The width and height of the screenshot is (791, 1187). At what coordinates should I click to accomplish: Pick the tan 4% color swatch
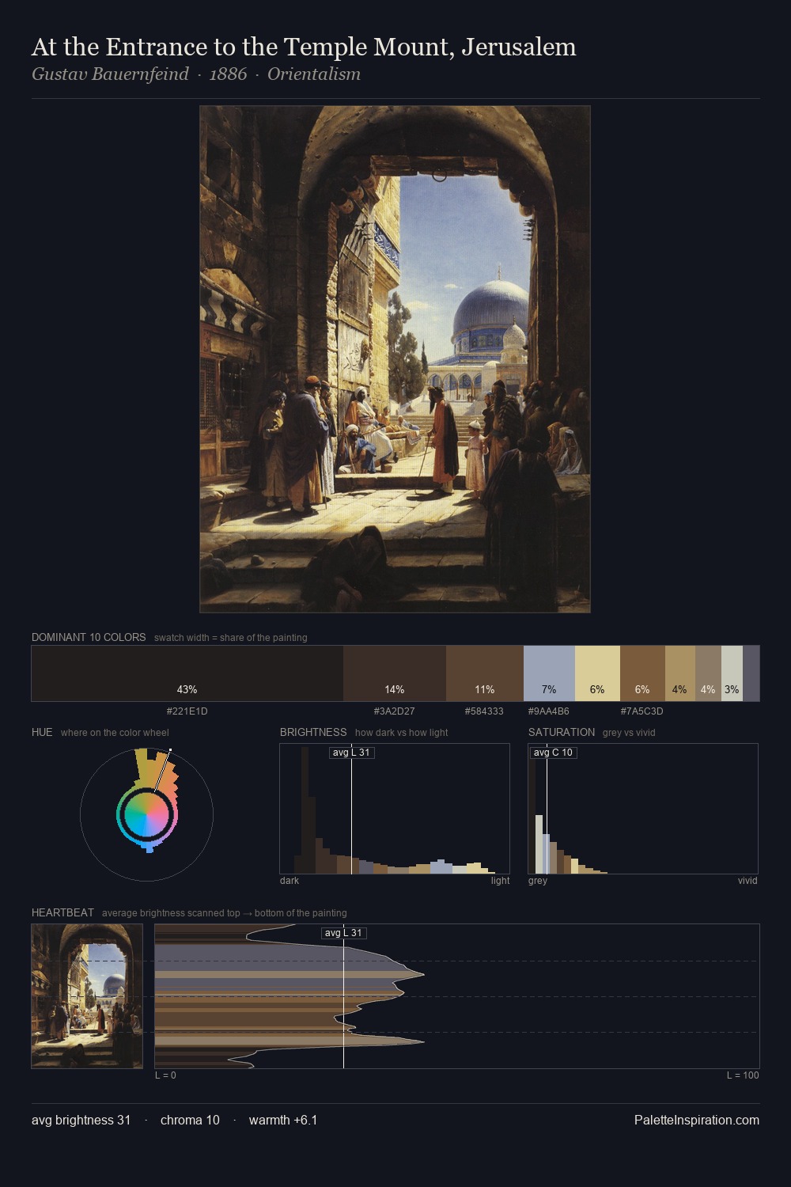680,673
